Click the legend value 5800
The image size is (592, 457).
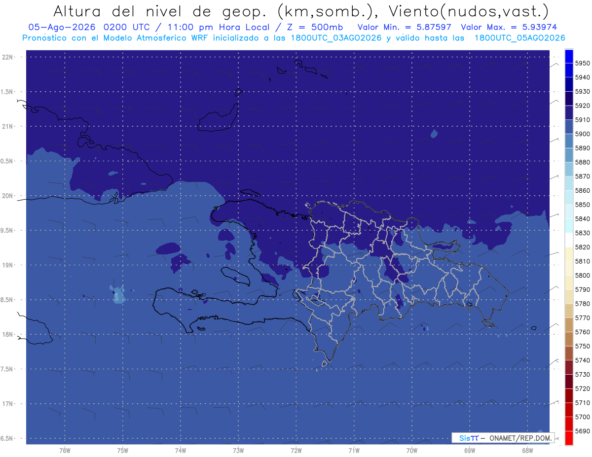coord(583,276)
